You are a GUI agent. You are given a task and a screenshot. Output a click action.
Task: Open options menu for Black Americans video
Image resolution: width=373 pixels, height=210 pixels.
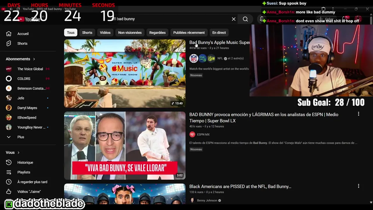[358, 186]
